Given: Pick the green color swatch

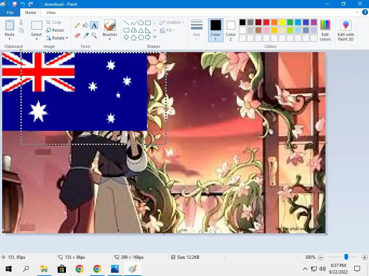Looking at the screenshot, I should click(290, 22).
